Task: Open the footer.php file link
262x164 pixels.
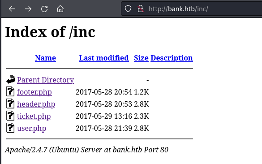Action: (34, 92)
